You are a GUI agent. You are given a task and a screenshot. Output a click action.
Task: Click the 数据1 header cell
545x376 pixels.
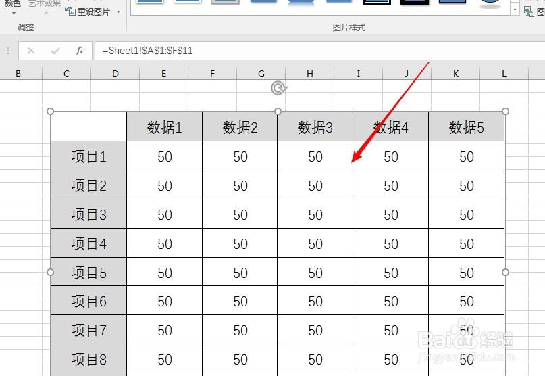[x=164, y=127]
